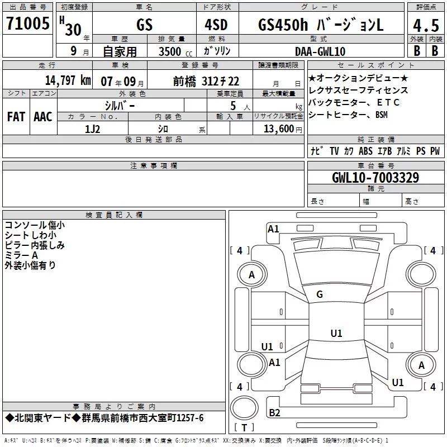
Task: Click the color number 1J2
Action: (92, 129)
